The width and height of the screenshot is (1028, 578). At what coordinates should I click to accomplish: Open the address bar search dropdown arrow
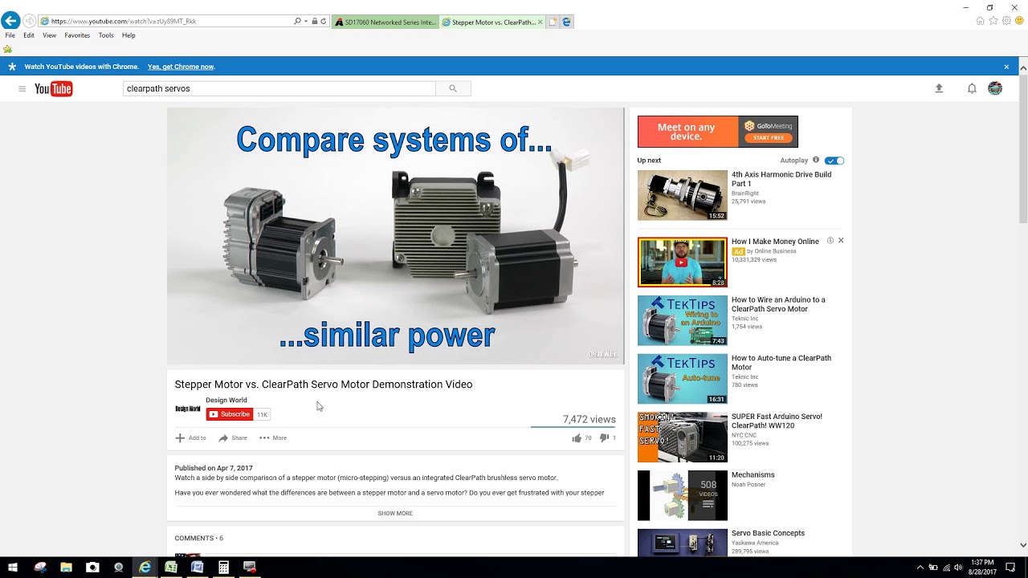click(x=306, y=22)
